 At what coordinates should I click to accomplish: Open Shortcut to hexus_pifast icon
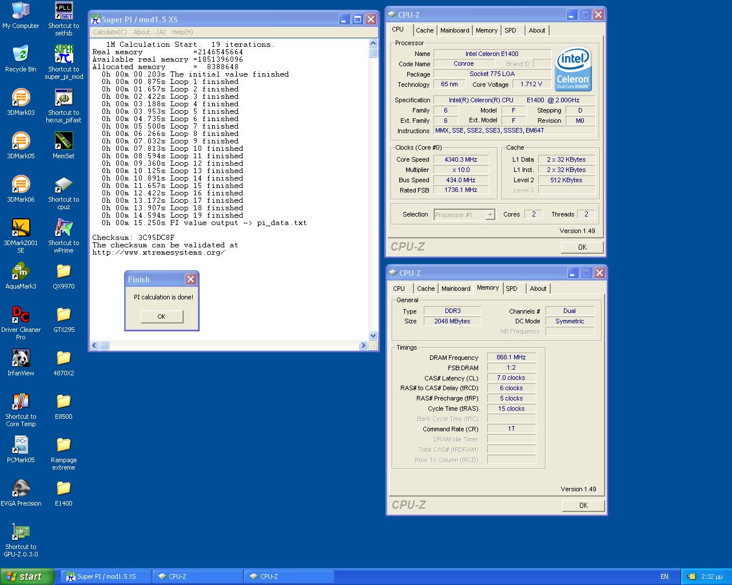(x=63, y=105)
